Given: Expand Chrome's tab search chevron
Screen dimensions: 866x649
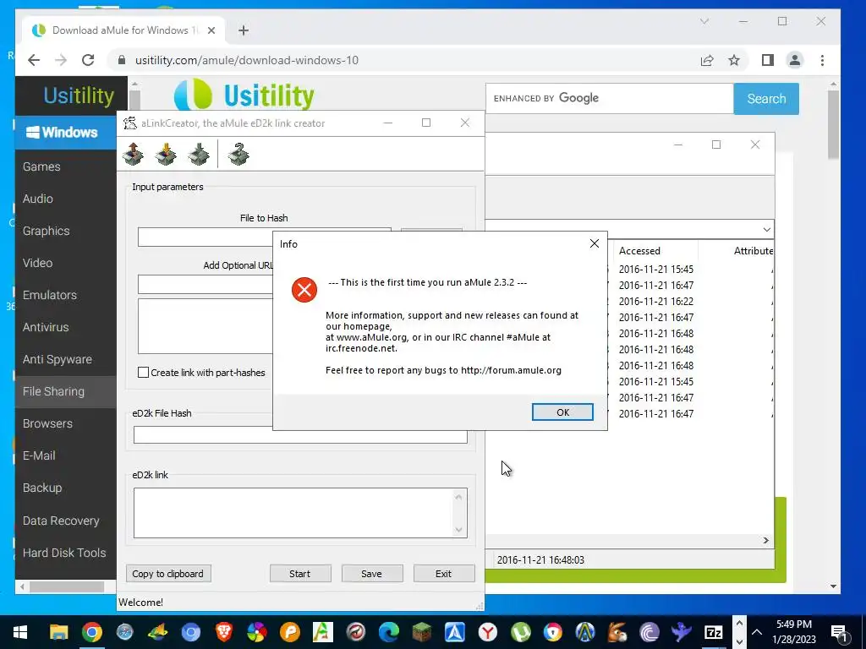Looking at the screenshot, I should (704, 21).
